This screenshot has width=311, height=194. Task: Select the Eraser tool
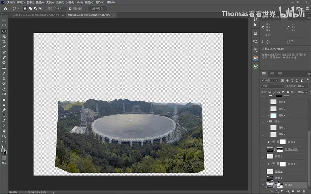click(4, 89)
